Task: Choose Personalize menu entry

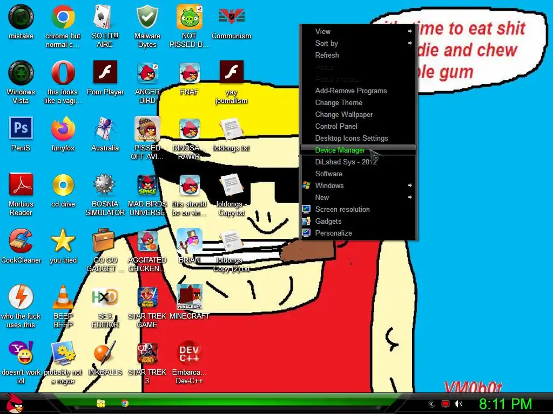Action: pyautogui.click(x=359, y=233)
